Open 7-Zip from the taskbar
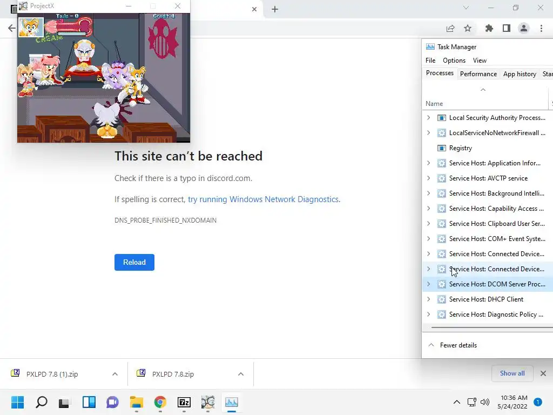553x415 pixels. coord(184,402)
